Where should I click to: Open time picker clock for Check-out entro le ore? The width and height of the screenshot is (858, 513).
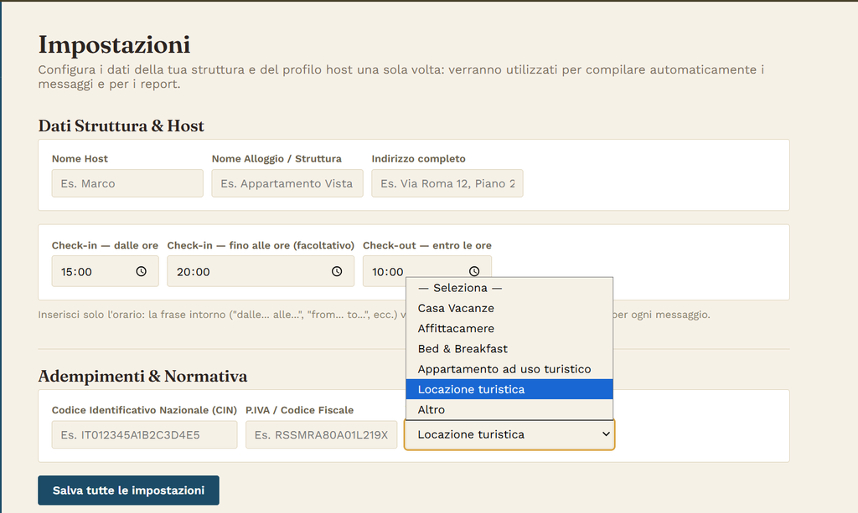coord(474,271)
